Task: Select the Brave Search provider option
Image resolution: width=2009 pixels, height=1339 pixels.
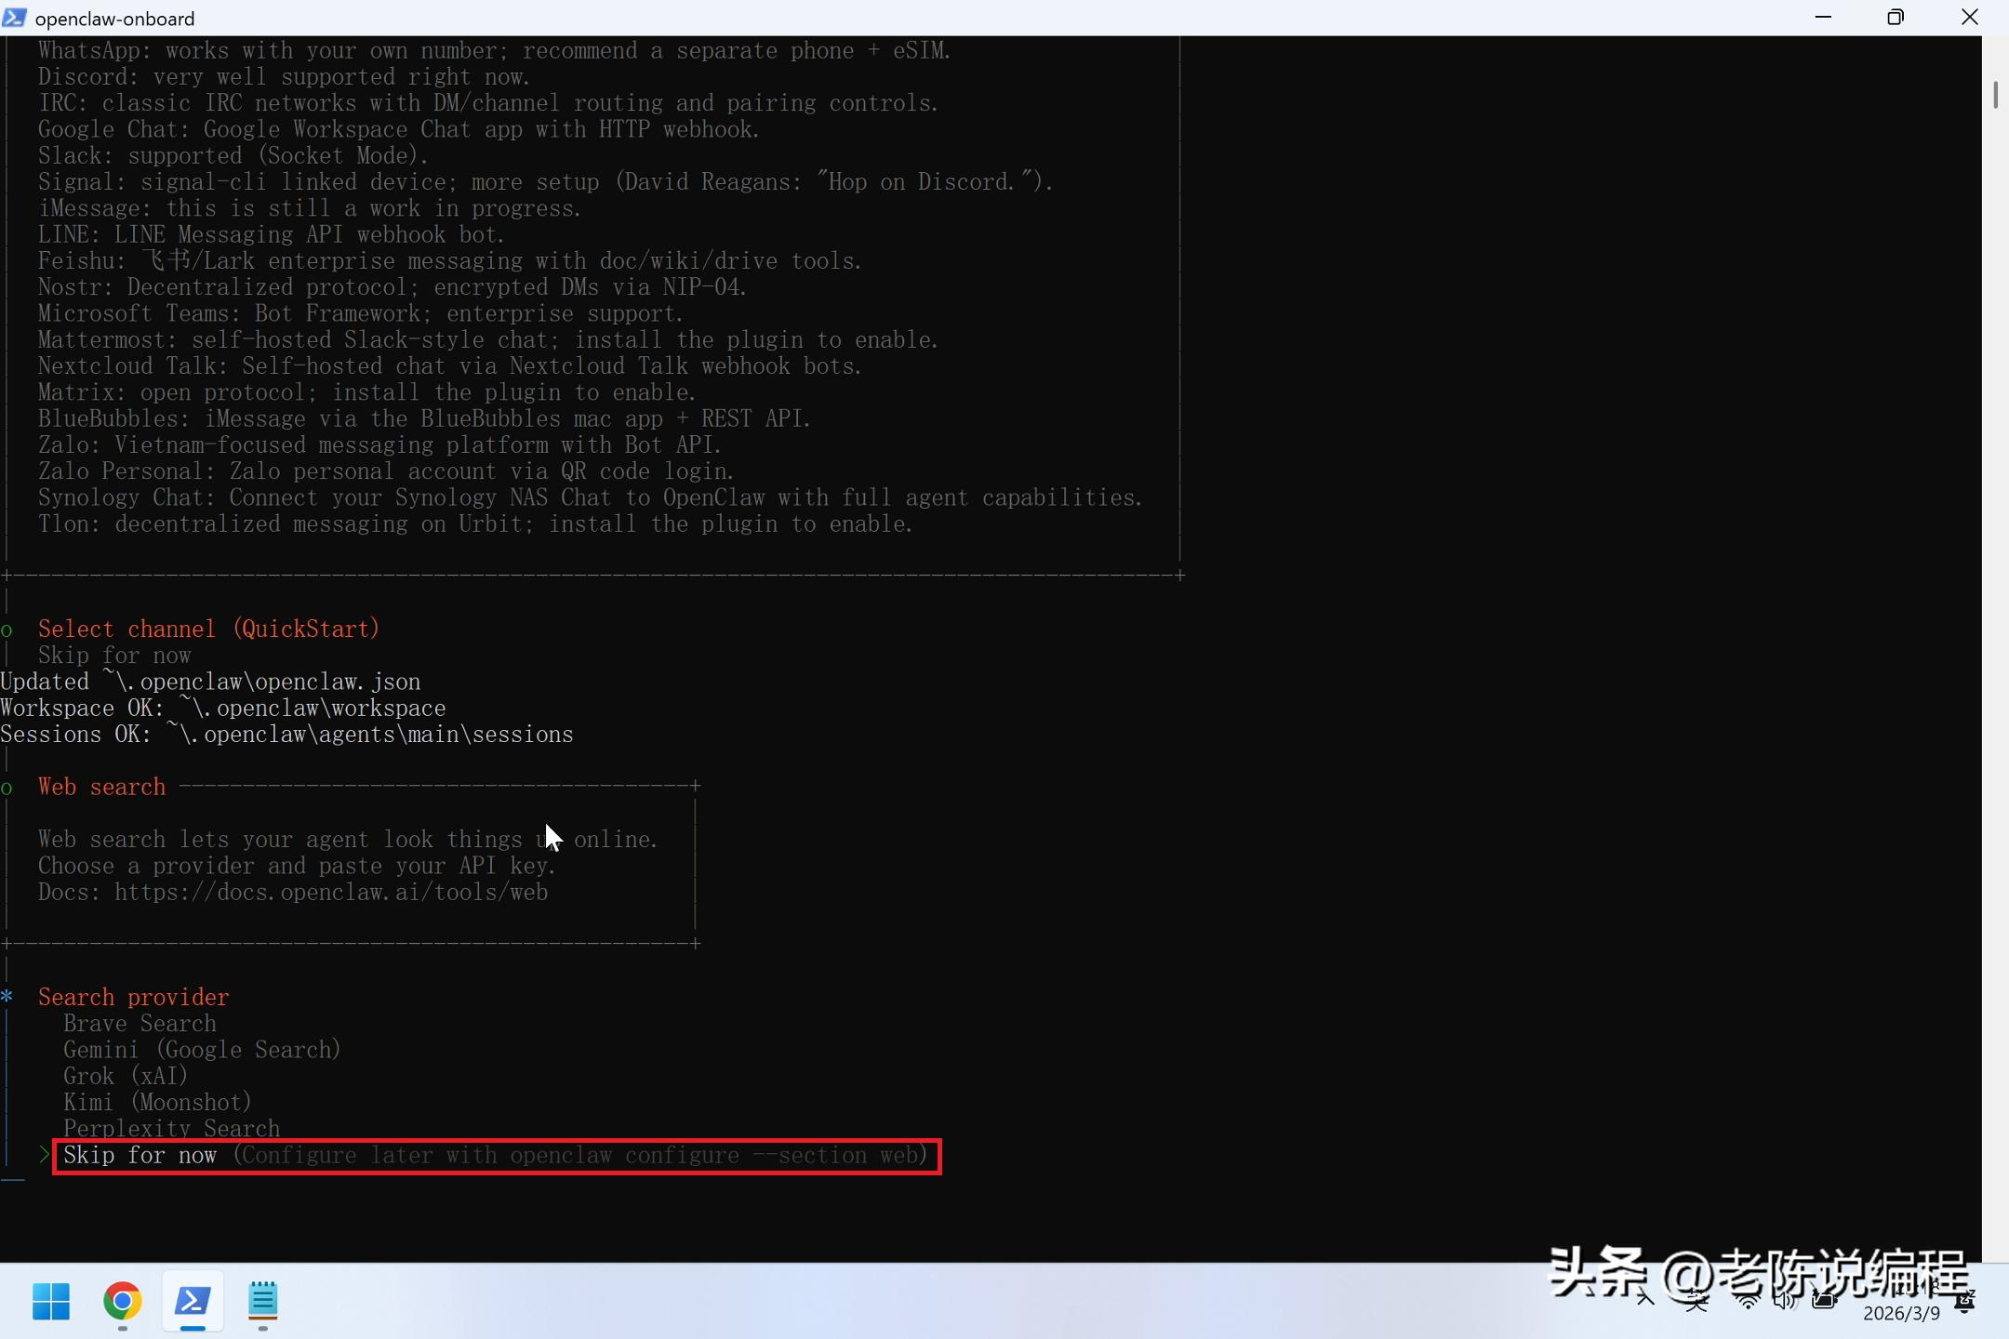Action: 140,1024
